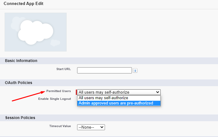This screenshot has width=218, height=137.
Task: Open the Timeout Value dropdown
Action: [91, 127]
